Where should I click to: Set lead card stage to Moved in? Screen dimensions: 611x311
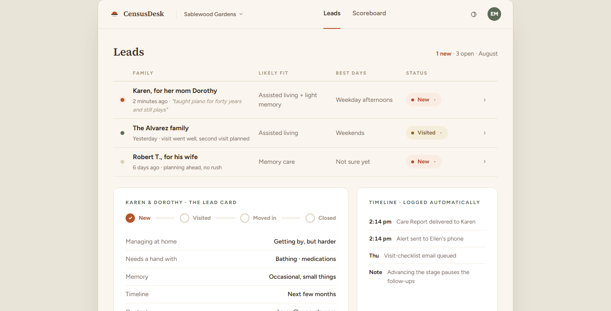[258, 218]
